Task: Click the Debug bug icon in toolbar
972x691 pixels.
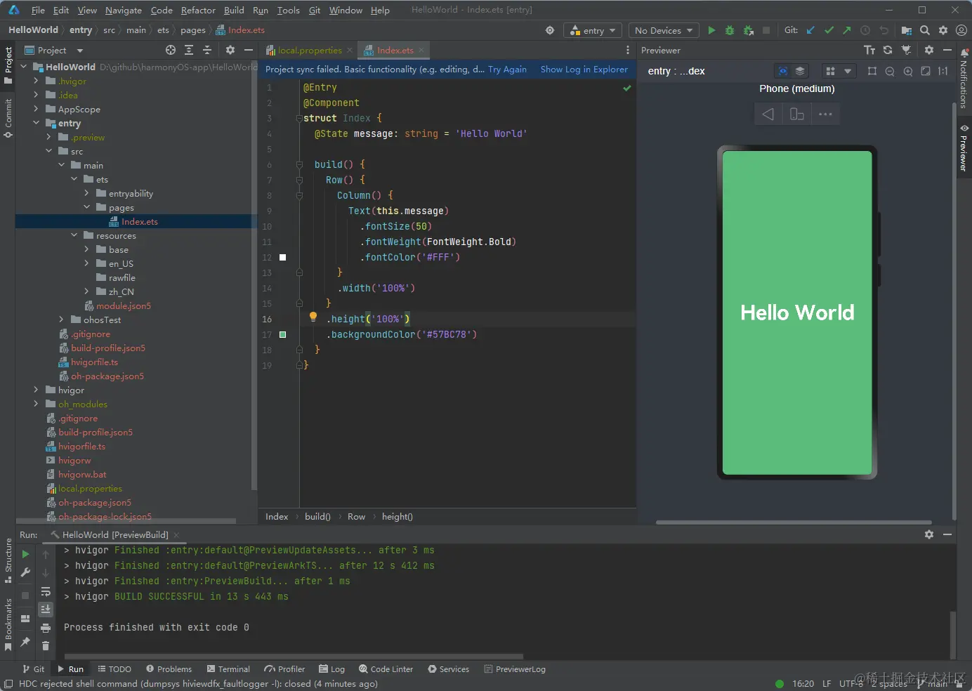Action: pos(730,30)
